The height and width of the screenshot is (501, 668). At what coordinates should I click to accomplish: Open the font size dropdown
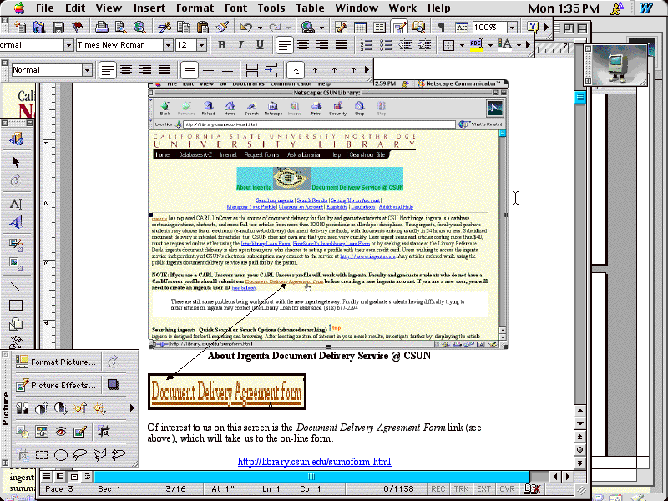pyautogui.click(x=201, y=45)
